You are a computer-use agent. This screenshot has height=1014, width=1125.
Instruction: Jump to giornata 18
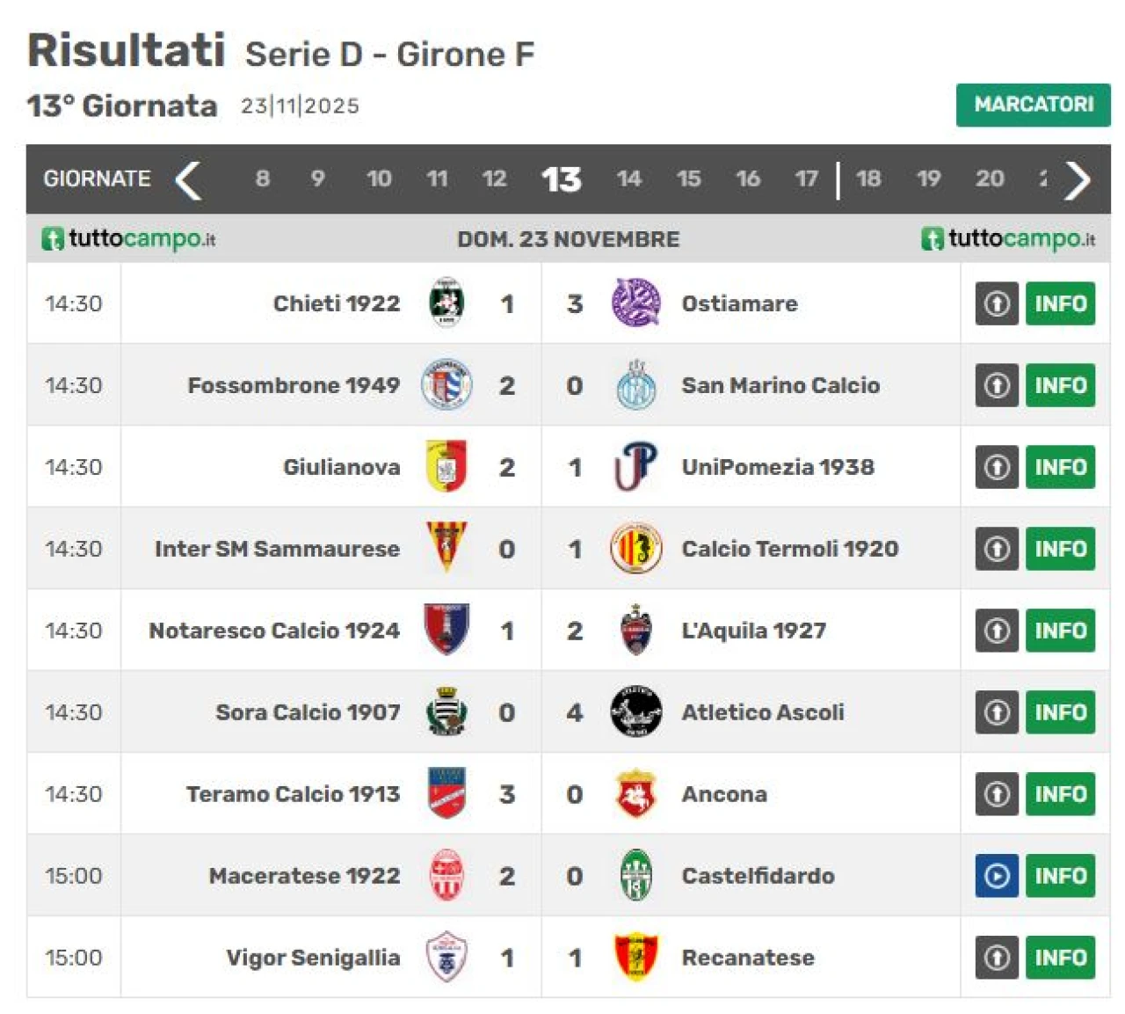coord(868,179)
